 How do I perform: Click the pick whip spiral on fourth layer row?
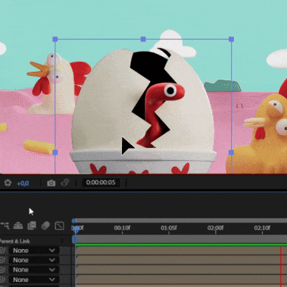coord(3,280)
